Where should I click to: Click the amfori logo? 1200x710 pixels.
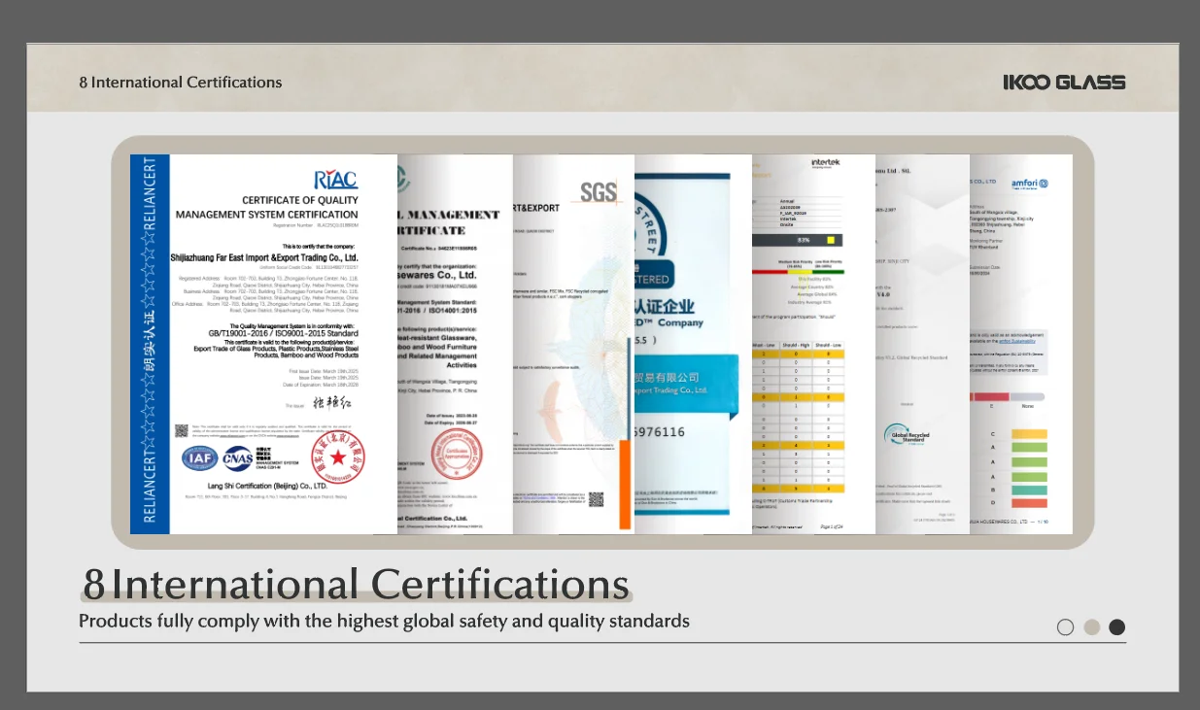[x=1029, y=183]
